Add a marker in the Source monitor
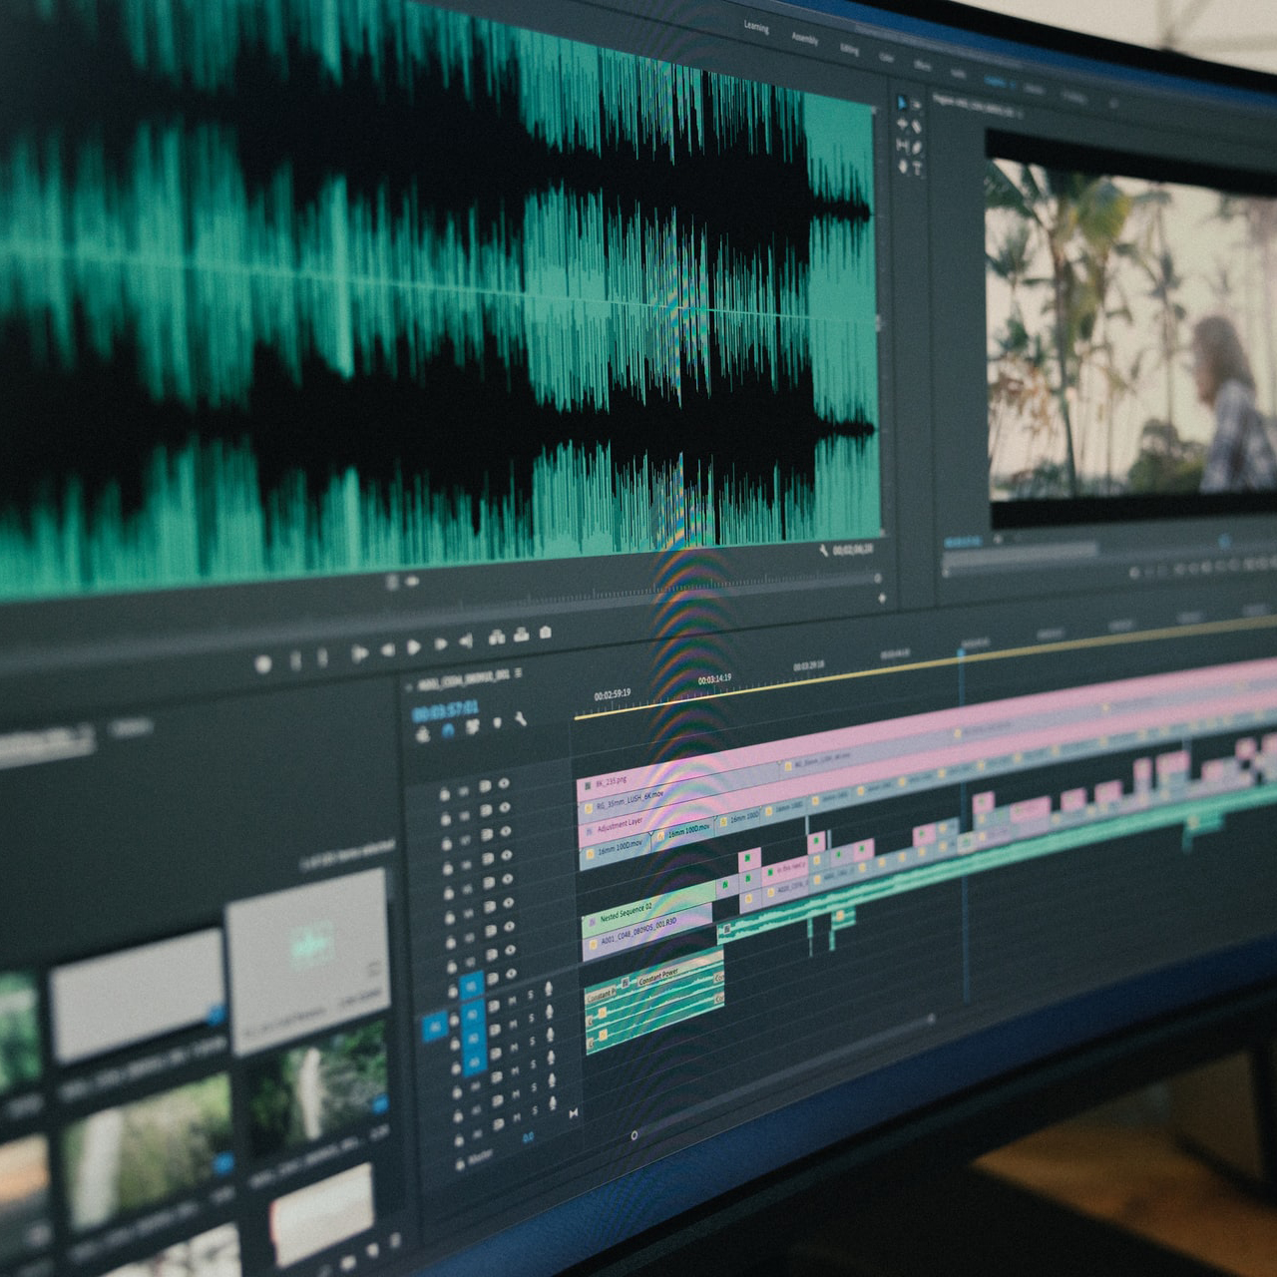 point(263,663)
